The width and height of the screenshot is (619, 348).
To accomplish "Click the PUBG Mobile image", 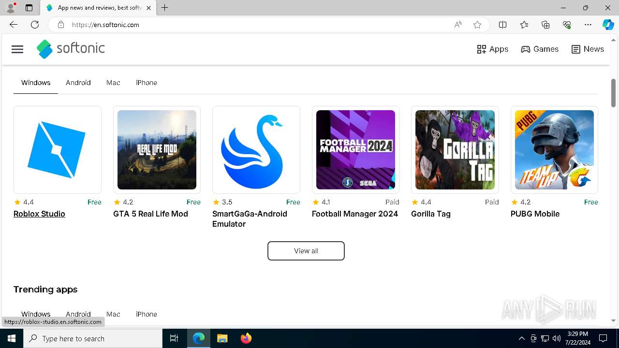I will [554, 150].
